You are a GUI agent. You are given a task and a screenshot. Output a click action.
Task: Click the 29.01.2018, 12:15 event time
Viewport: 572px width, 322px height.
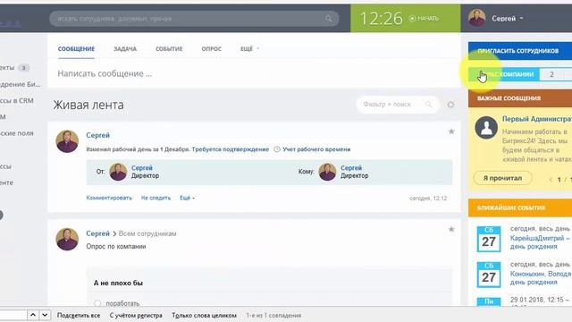[540, 300]
